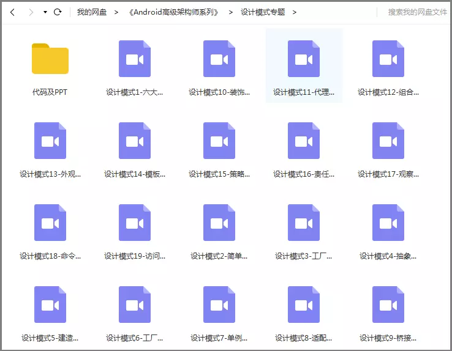Navigate to 我的网盘 in breadcrumb
The height and width of the screenshot is (351, 452).
point(92,12)
